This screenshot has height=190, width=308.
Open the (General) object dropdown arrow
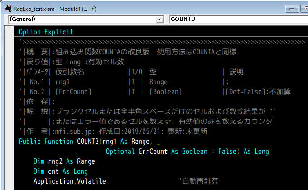[160, 19]
